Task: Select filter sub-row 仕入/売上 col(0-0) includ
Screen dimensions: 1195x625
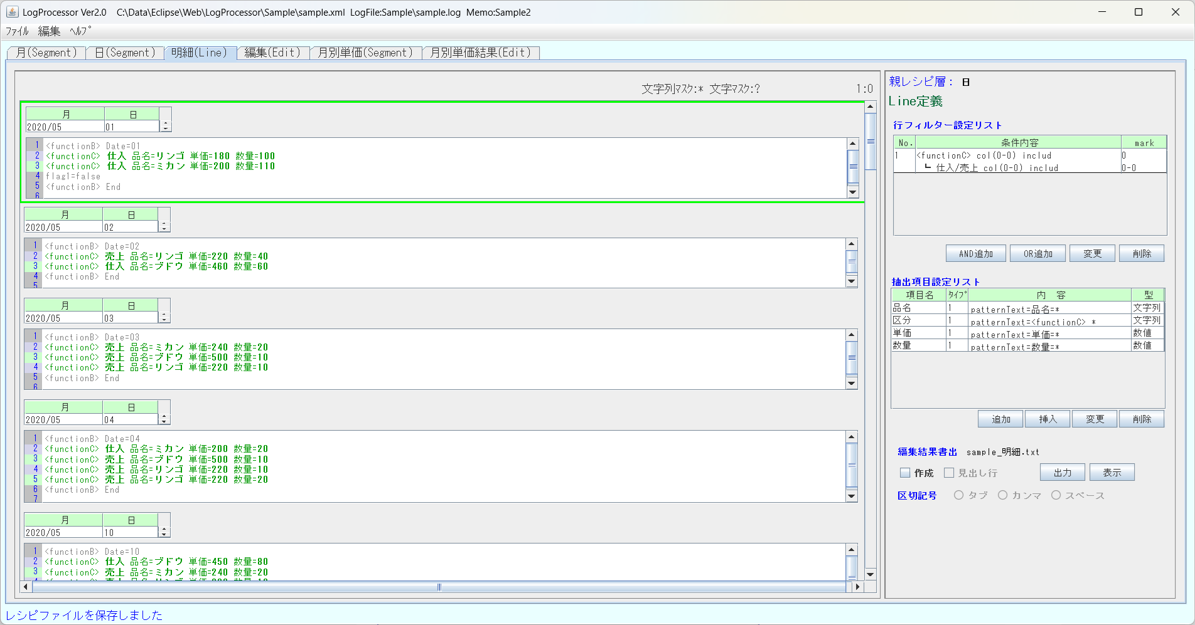Action: (x=1030, y=167)
